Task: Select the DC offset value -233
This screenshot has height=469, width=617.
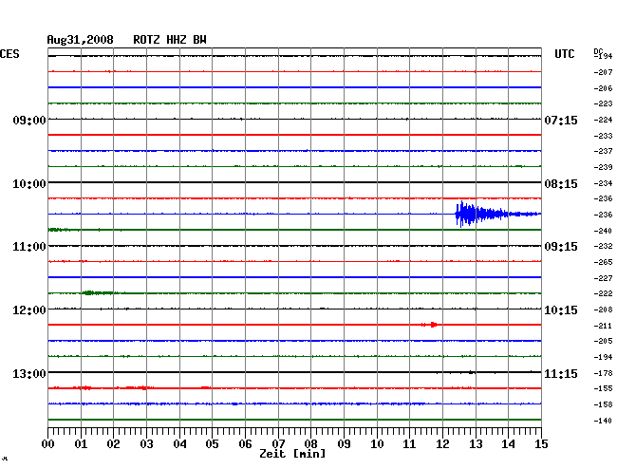Action: [603, 136]
